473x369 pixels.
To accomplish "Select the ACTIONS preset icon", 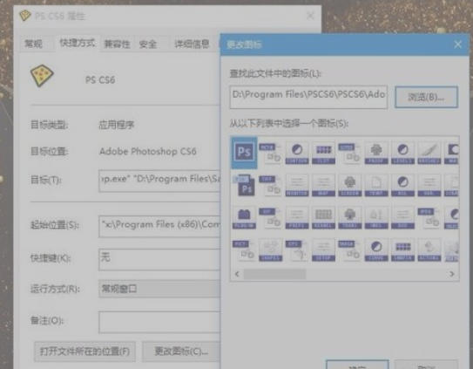I will pos(429,250).
